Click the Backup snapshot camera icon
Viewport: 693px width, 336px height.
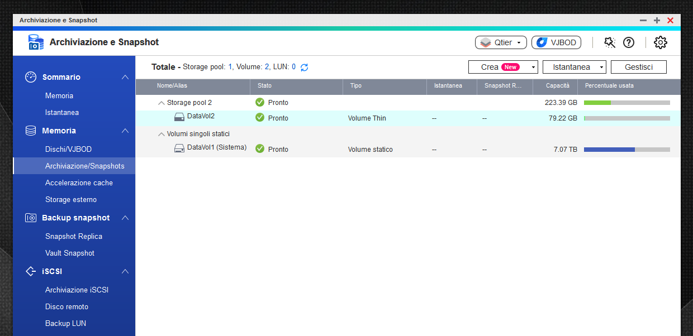31,218
